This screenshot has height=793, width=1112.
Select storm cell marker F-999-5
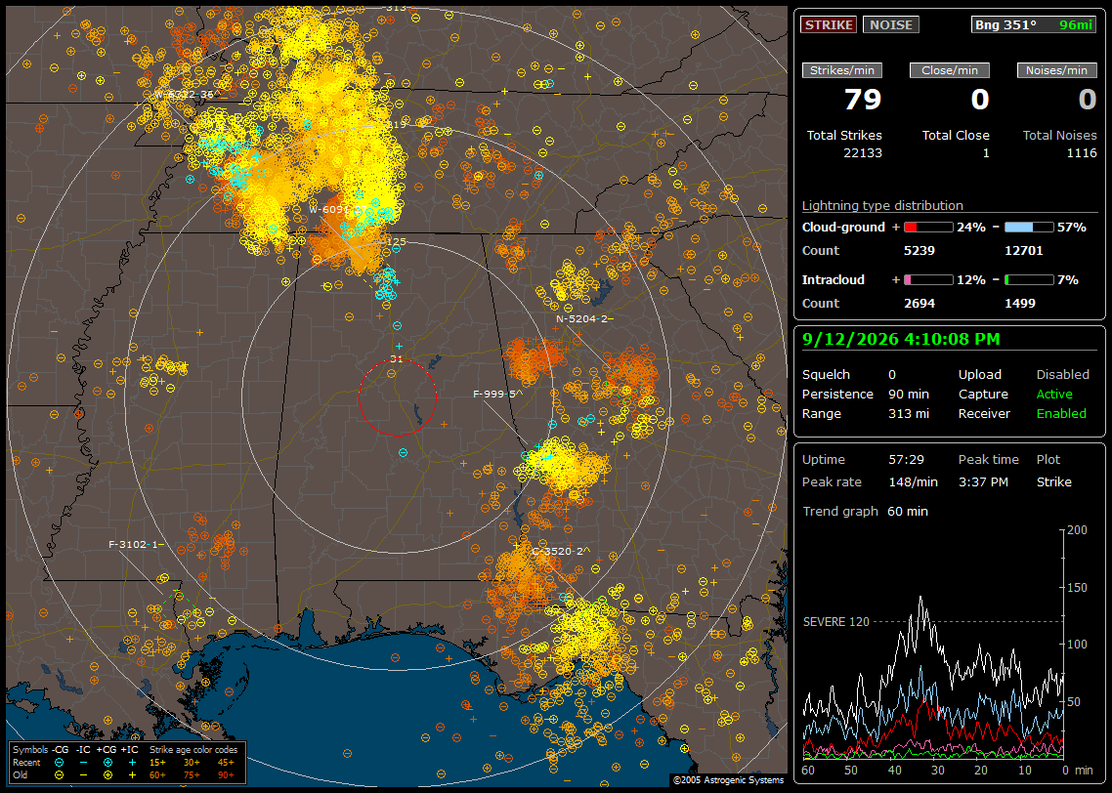pyautogui.click(x=497, y=394)
